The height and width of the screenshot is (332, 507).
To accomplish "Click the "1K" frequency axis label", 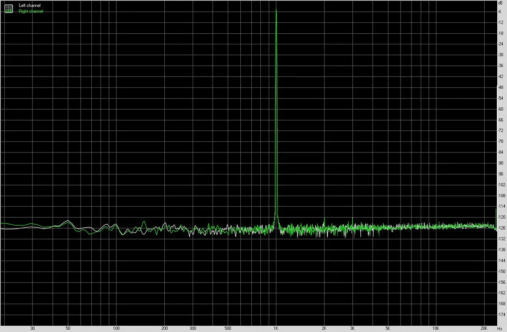I will coord(276,328).
